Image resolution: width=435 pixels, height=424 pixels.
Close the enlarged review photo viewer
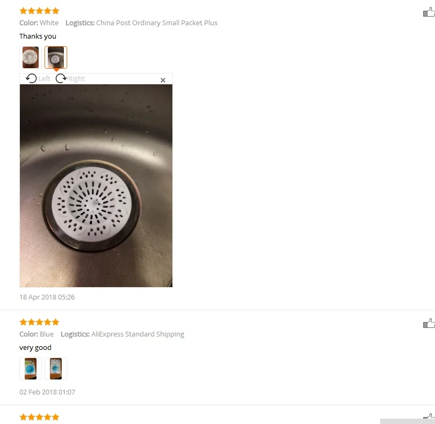click(163, 81)
